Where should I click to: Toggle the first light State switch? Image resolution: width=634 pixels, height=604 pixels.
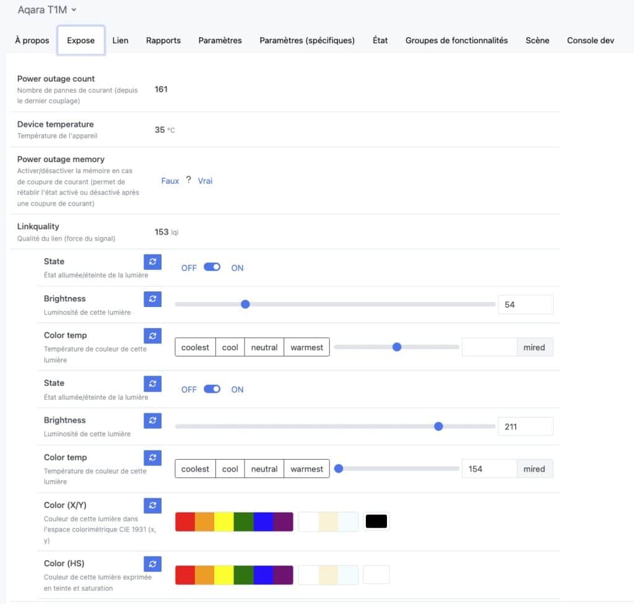(212, 267)
